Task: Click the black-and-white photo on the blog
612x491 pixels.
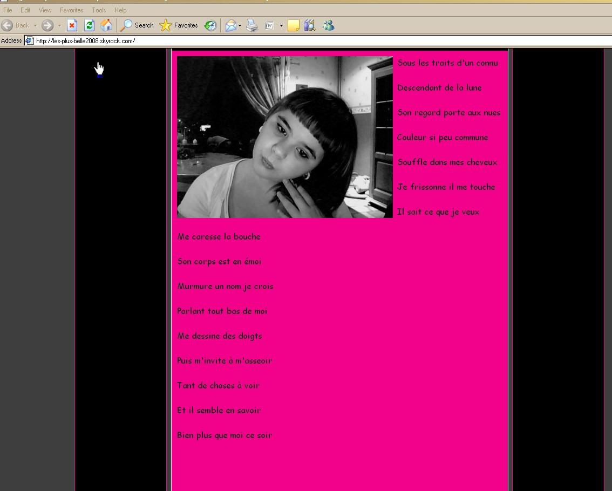Action: (x=285, y=137)
